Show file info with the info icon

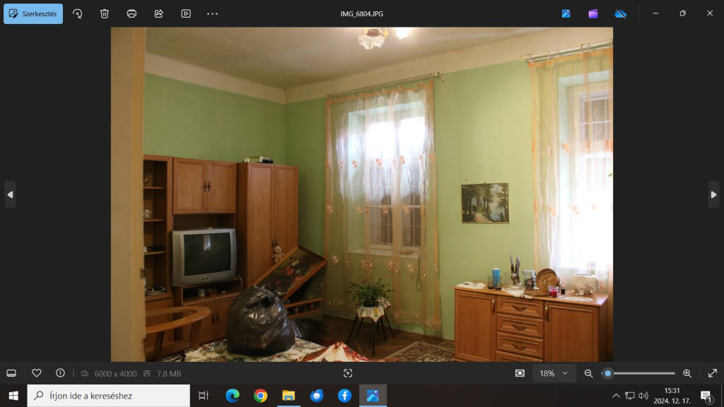point(60,373)
